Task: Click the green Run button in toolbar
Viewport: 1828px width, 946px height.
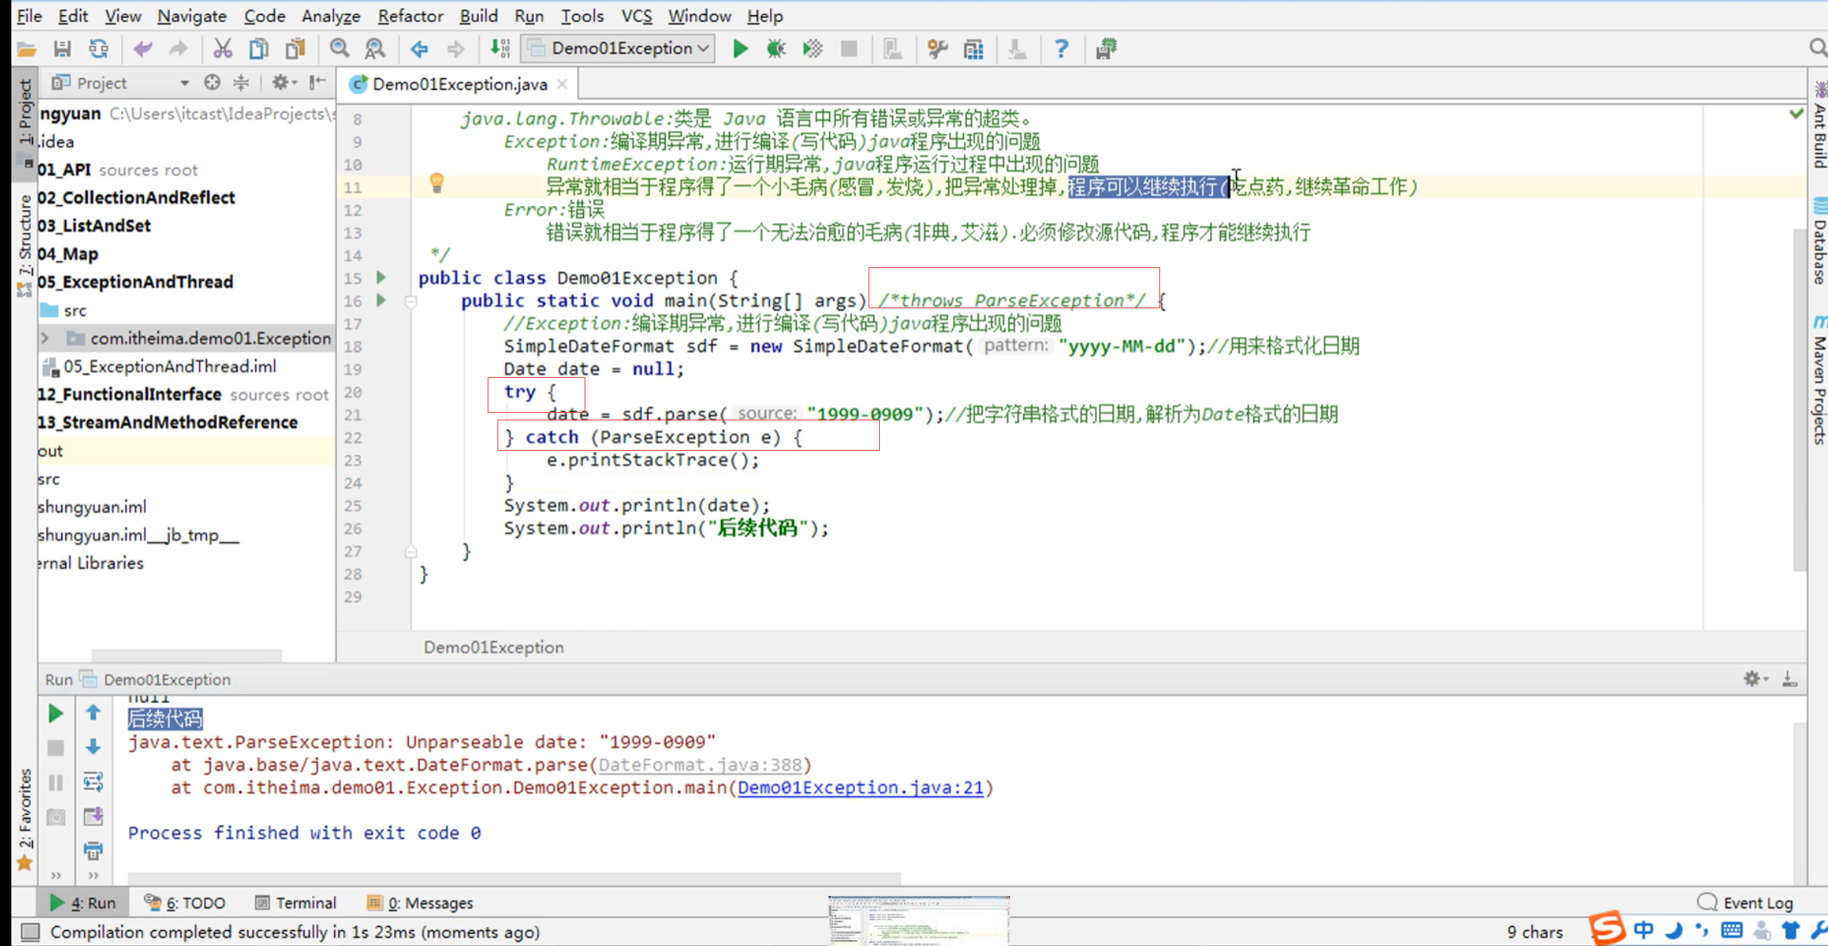Action: pos(740,49)
